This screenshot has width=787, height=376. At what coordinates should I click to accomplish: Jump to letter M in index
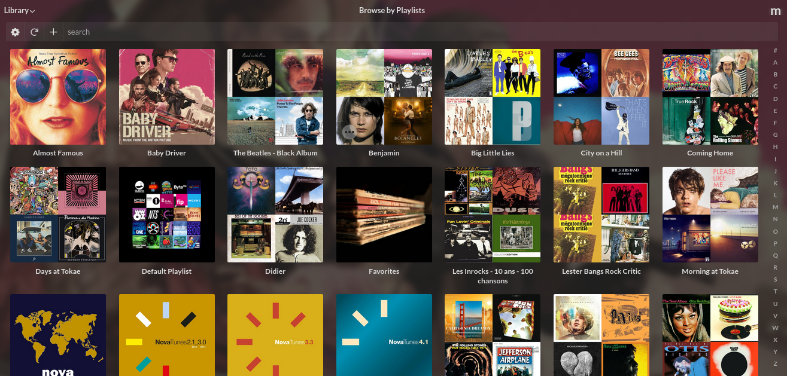coord(776,207)
